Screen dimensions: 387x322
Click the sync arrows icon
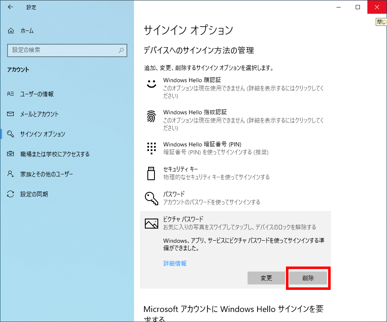coord(10,194)
